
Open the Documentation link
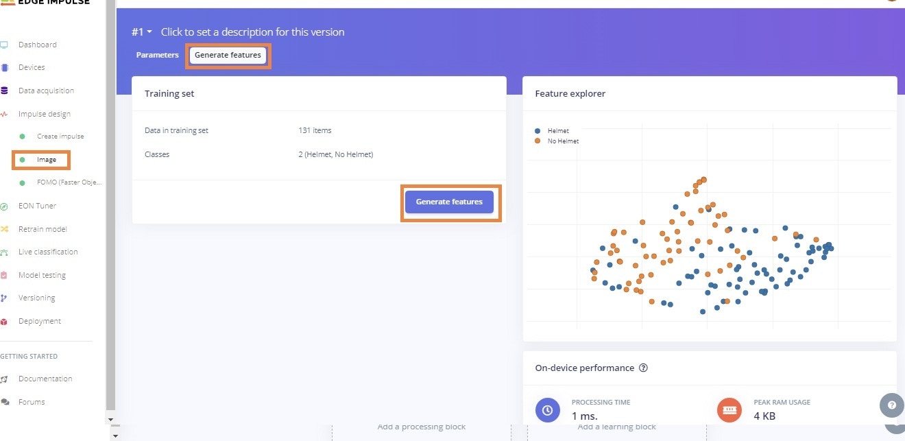[x=45, y=379]
